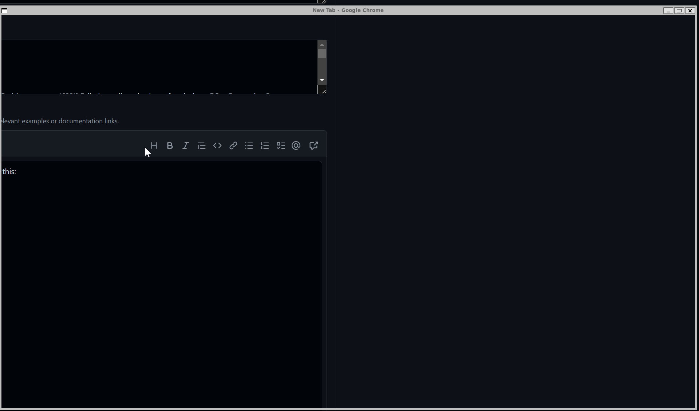Click the upper textarea scrollbar thumb
Image resolution: width=699 pixels, height=411 pixels.
322,54
